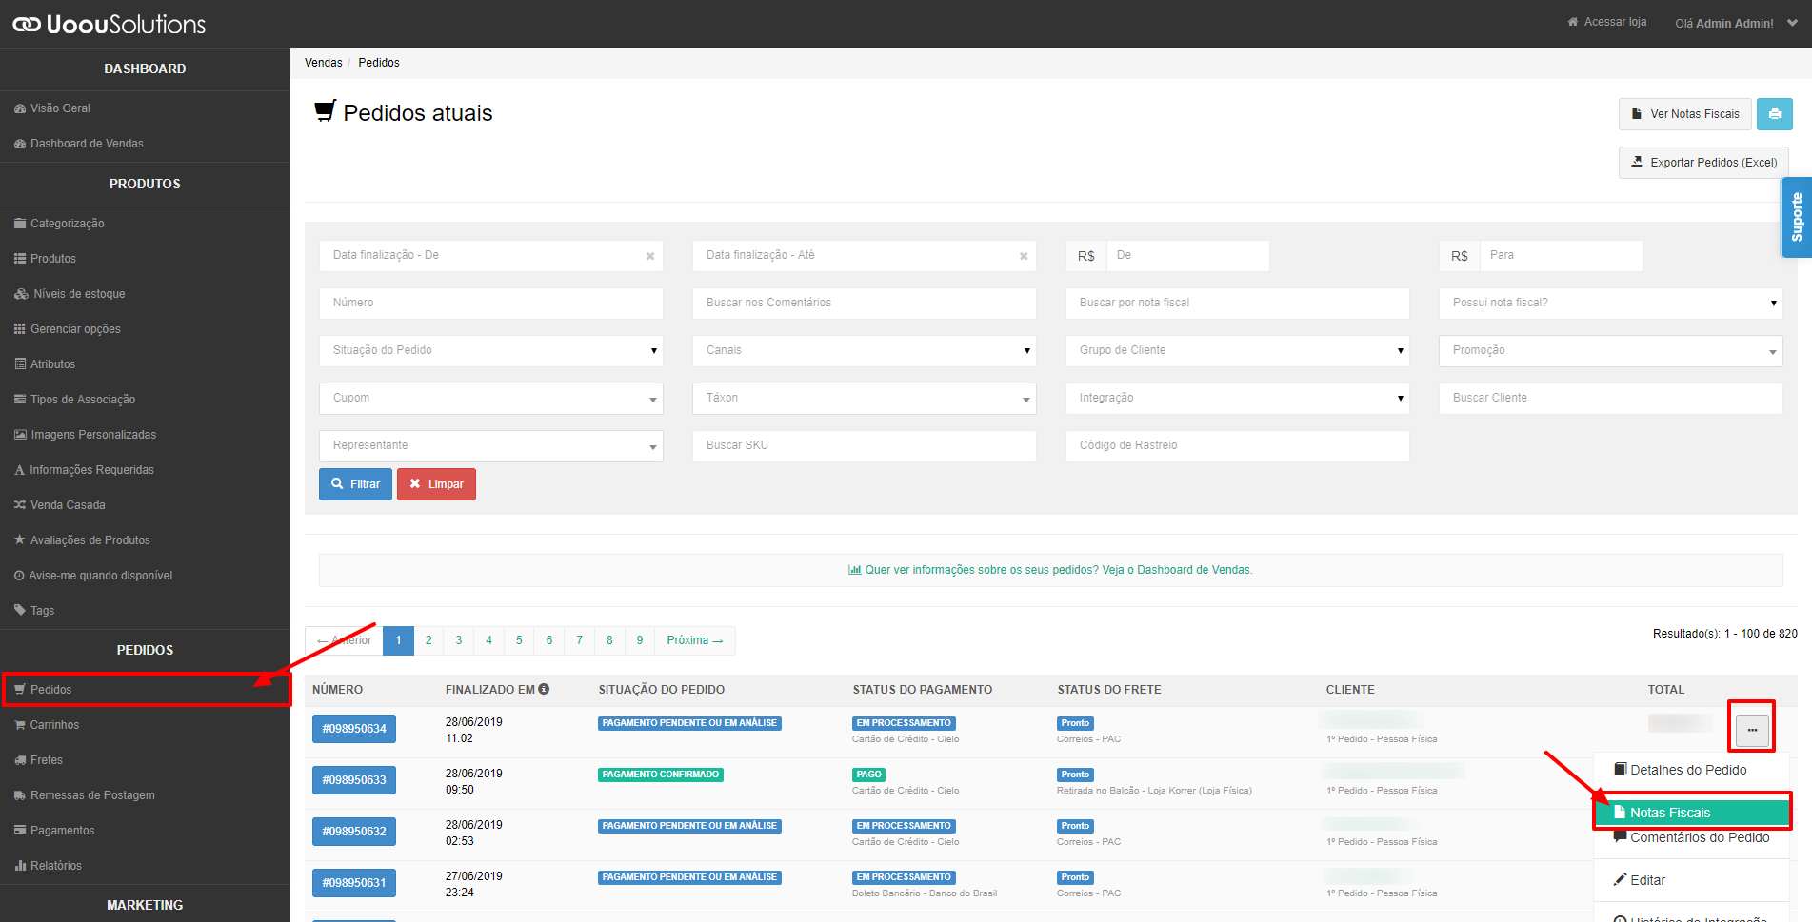Click the blue print icon button
This screenshot has height=922, width=1812.
[x=1774, y=114]
